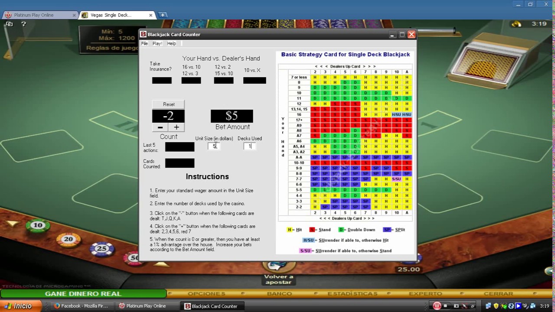The width and height of the screenshot is (555, 312).
Task: Open the OPCIONES menu in game bar
Action: tap(206, 294)
